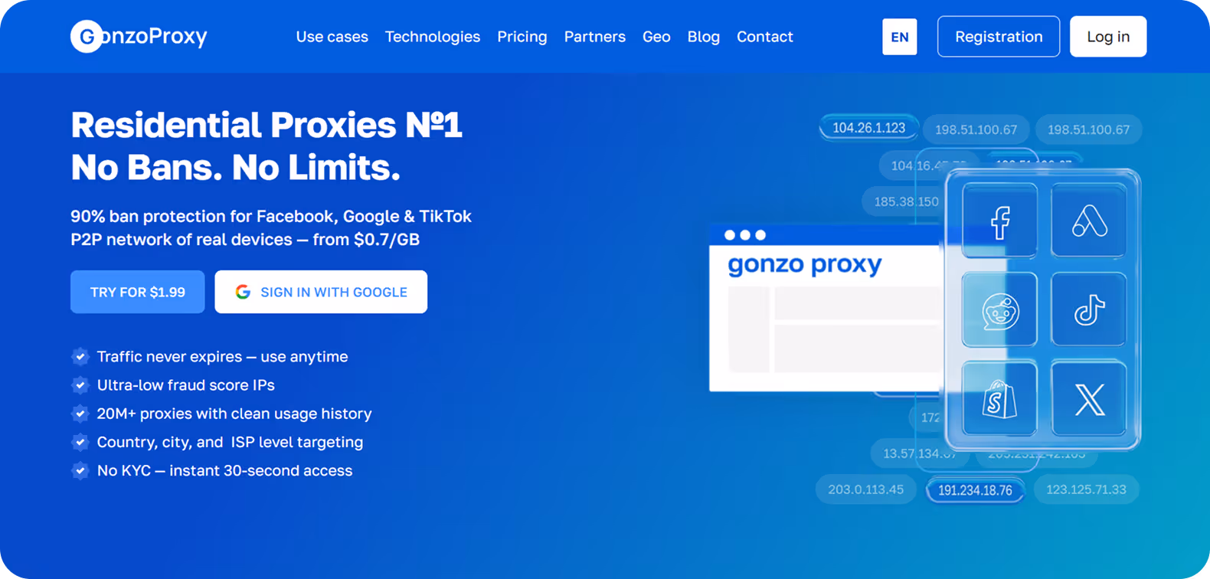The image size is (1210, 579).
Task: Click the Residential Proxies №1 headline
Action: [267, 126]
